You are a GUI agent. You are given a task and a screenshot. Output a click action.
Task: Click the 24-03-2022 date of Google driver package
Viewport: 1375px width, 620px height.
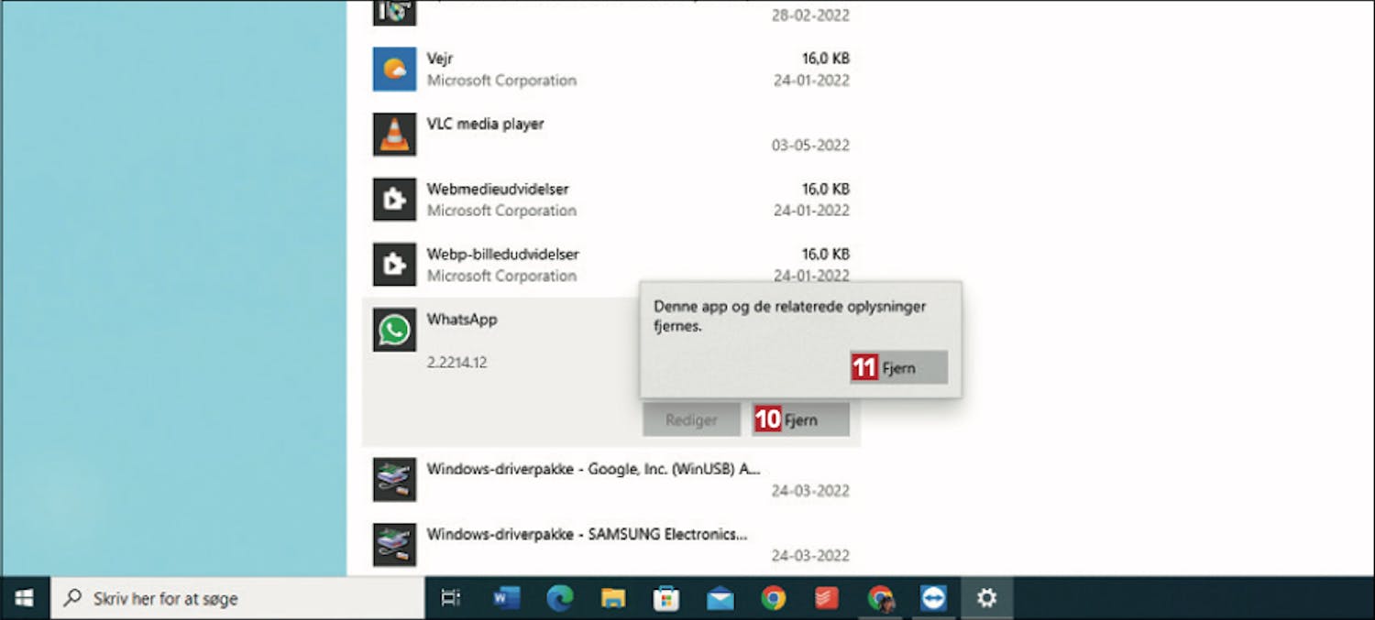pyautogui.click(x=810, y=491)
